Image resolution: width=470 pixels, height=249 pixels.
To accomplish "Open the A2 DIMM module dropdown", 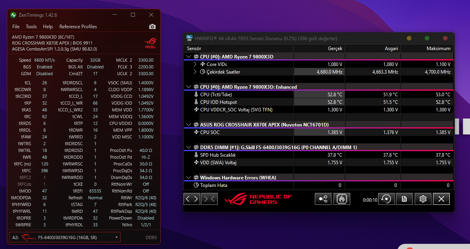I will (x=65, y=237).
